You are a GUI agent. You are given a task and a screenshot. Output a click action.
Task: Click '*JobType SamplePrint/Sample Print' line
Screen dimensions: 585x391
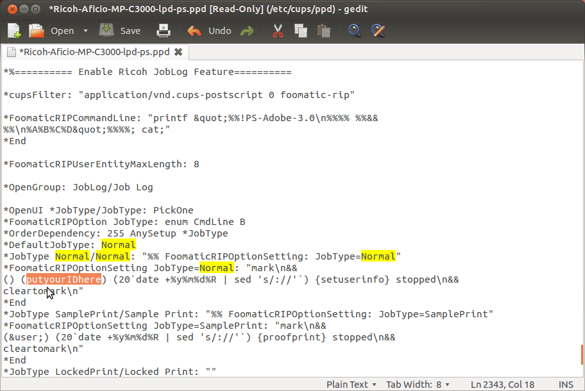click(248, 314)
